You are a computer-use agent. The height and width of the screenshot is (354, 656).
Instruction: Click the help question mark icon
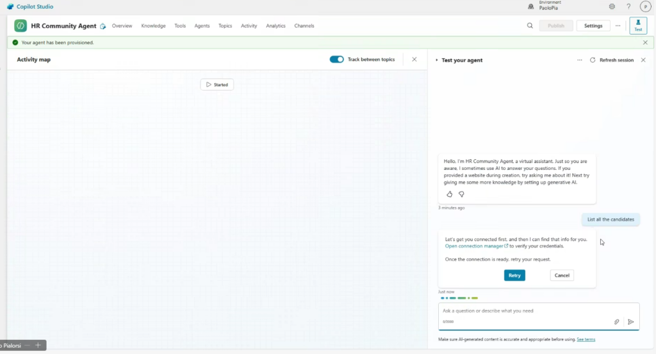(628, 6)
